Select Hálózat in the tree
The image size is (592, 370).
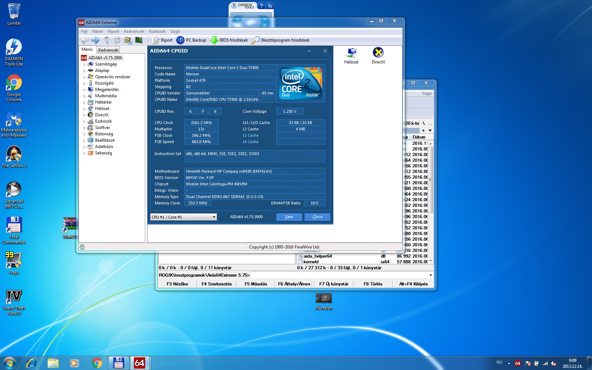tap(102, 109)
